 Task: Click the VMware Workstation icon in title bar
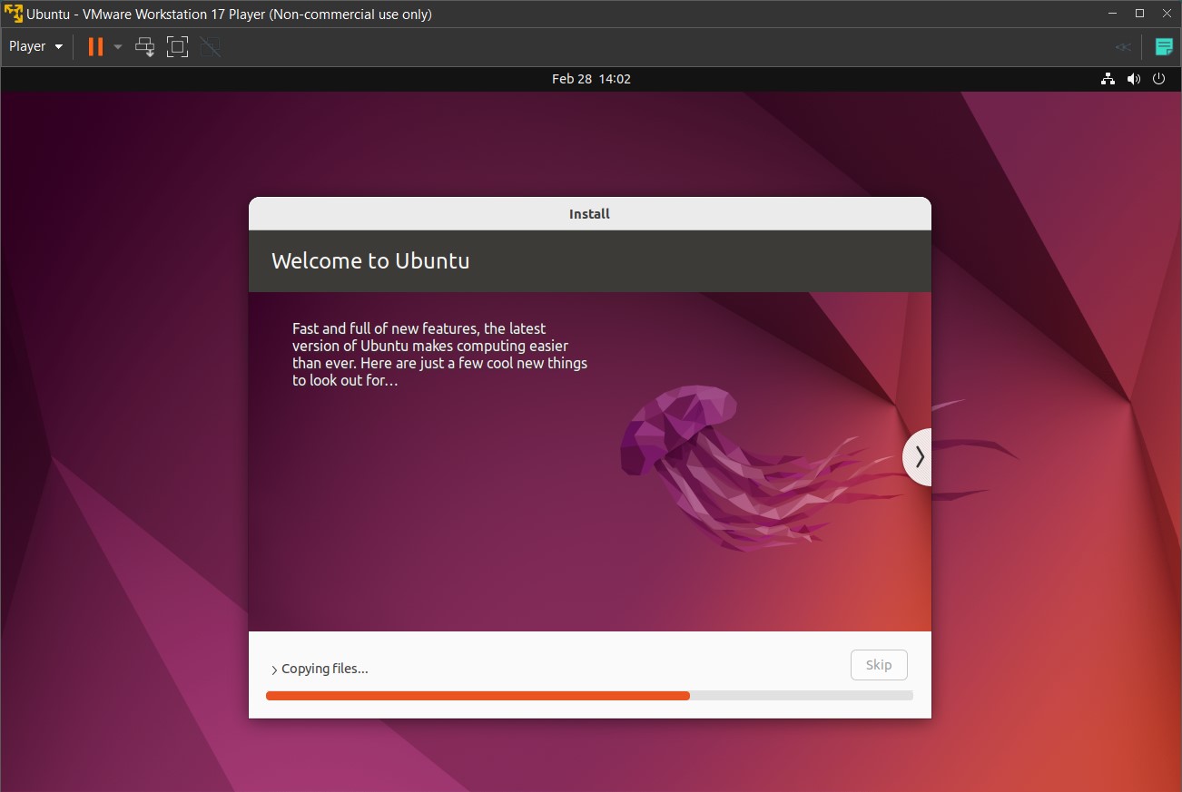coord(13,14)
